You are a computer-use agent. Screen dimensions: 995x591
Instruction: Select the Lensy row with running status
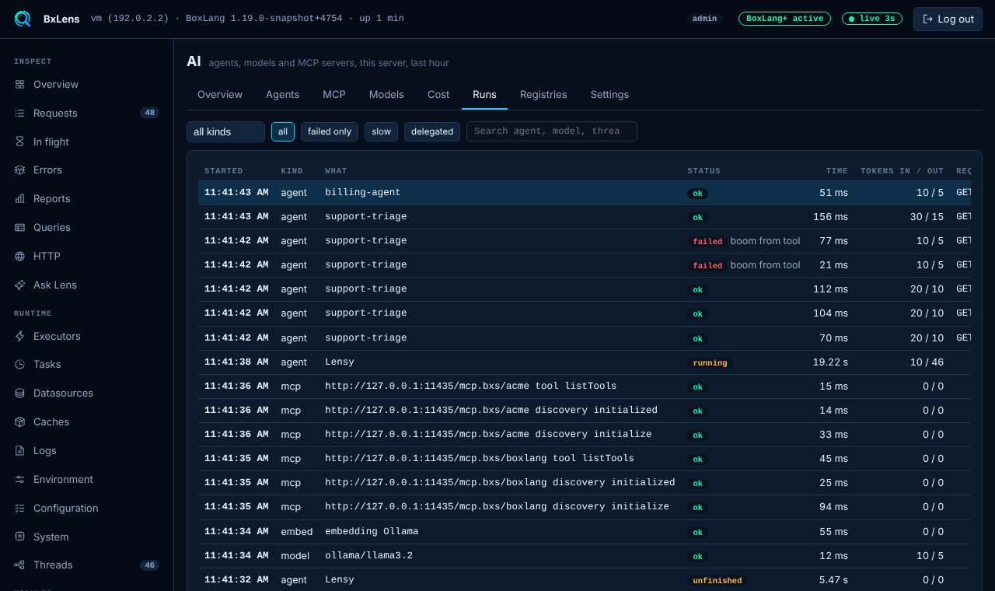(584, 362)
